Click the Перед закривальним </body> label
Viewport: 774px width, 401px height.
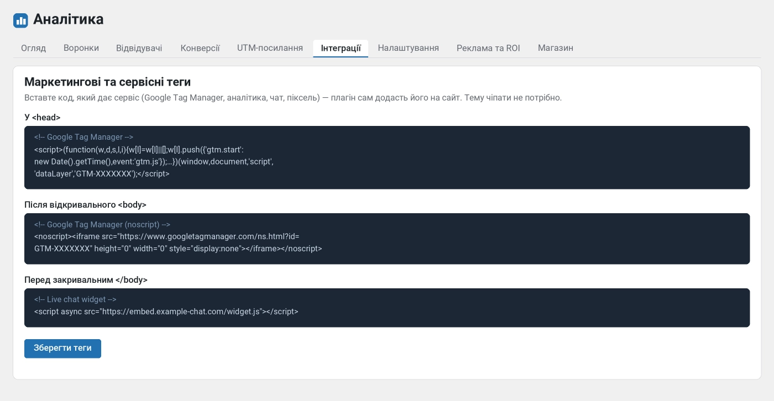[x=86, y=279]
